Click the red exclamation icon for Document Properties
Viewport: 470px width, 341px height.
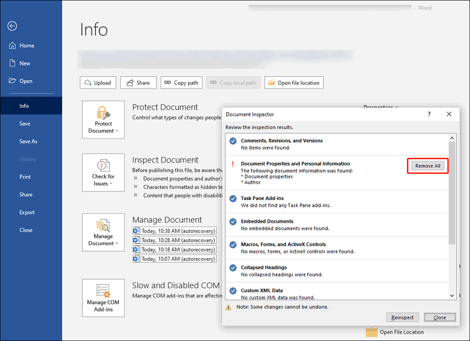pyautogui.click(x=233, y=164)
